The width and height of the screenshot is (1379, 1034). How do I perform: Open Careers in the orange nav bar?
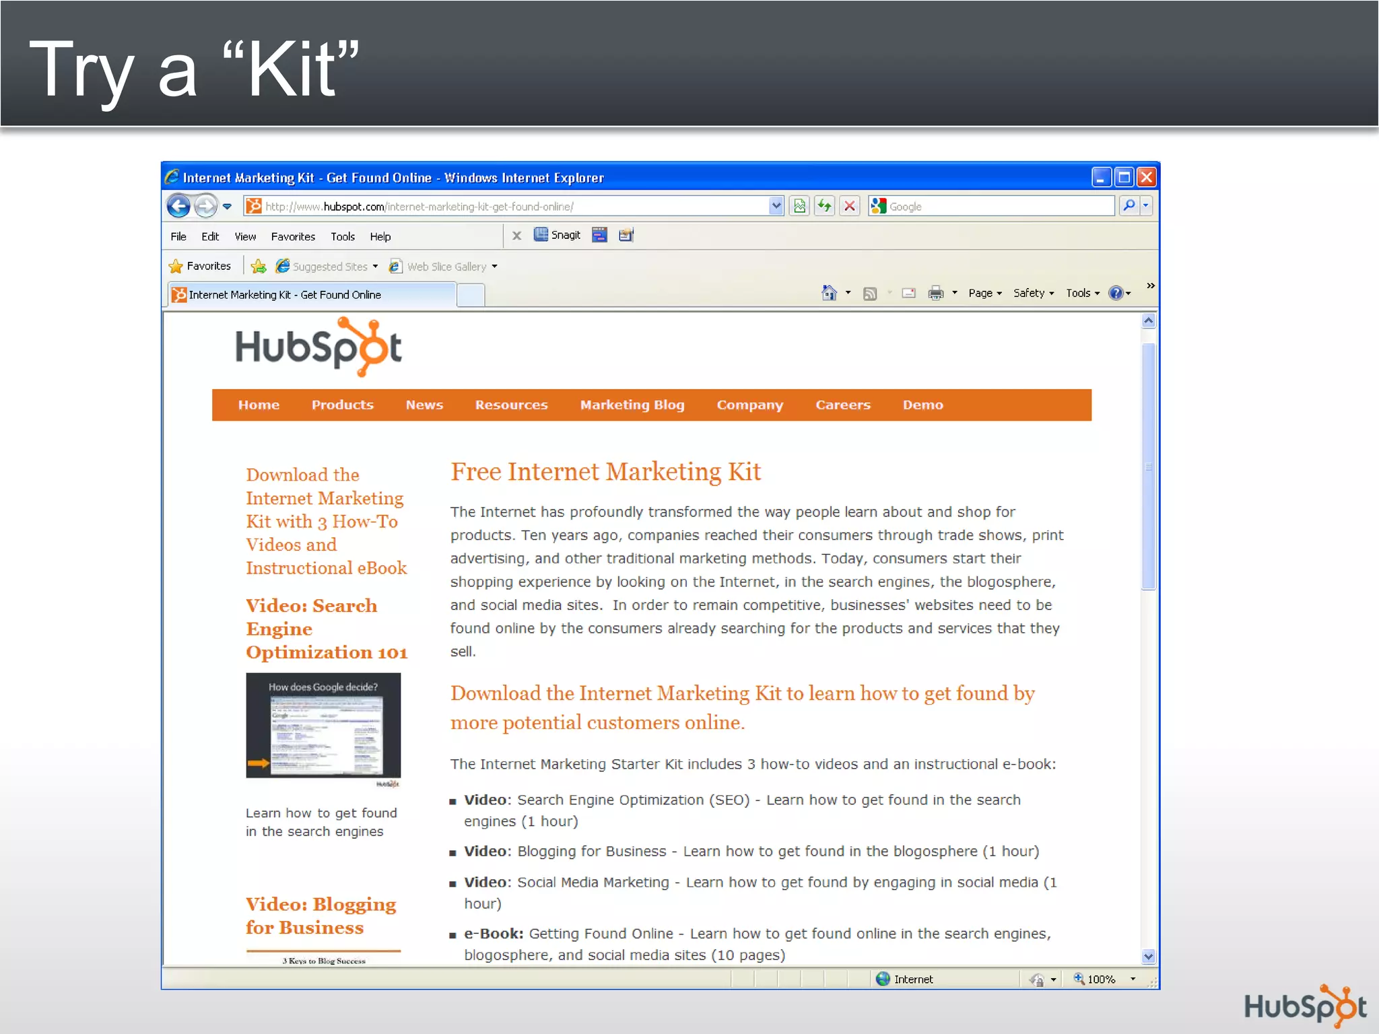point(843,405)
